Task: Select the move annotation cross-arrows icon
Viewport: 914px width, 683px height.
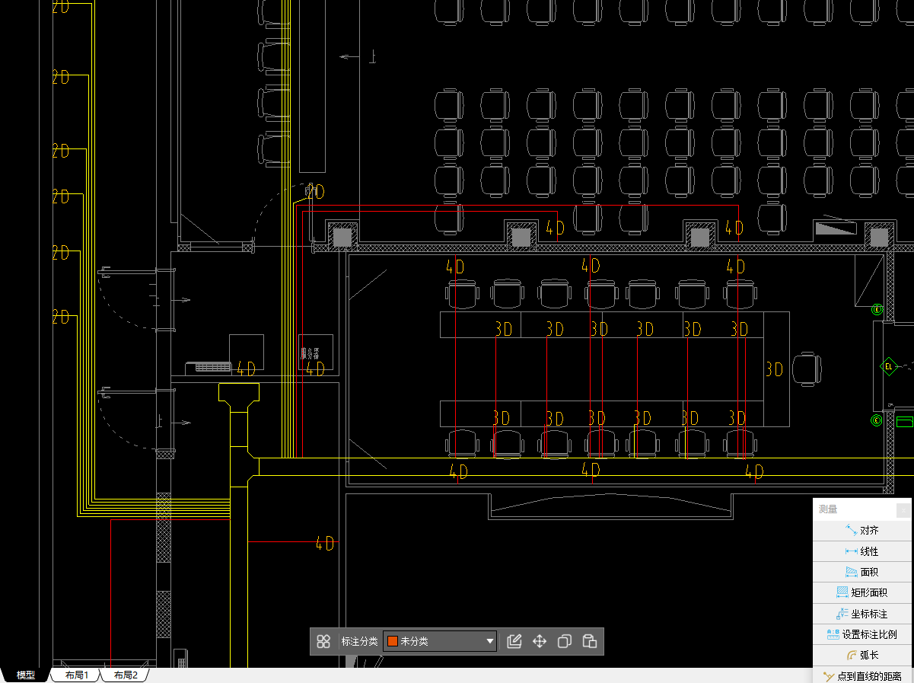Action: pos(539,641)
